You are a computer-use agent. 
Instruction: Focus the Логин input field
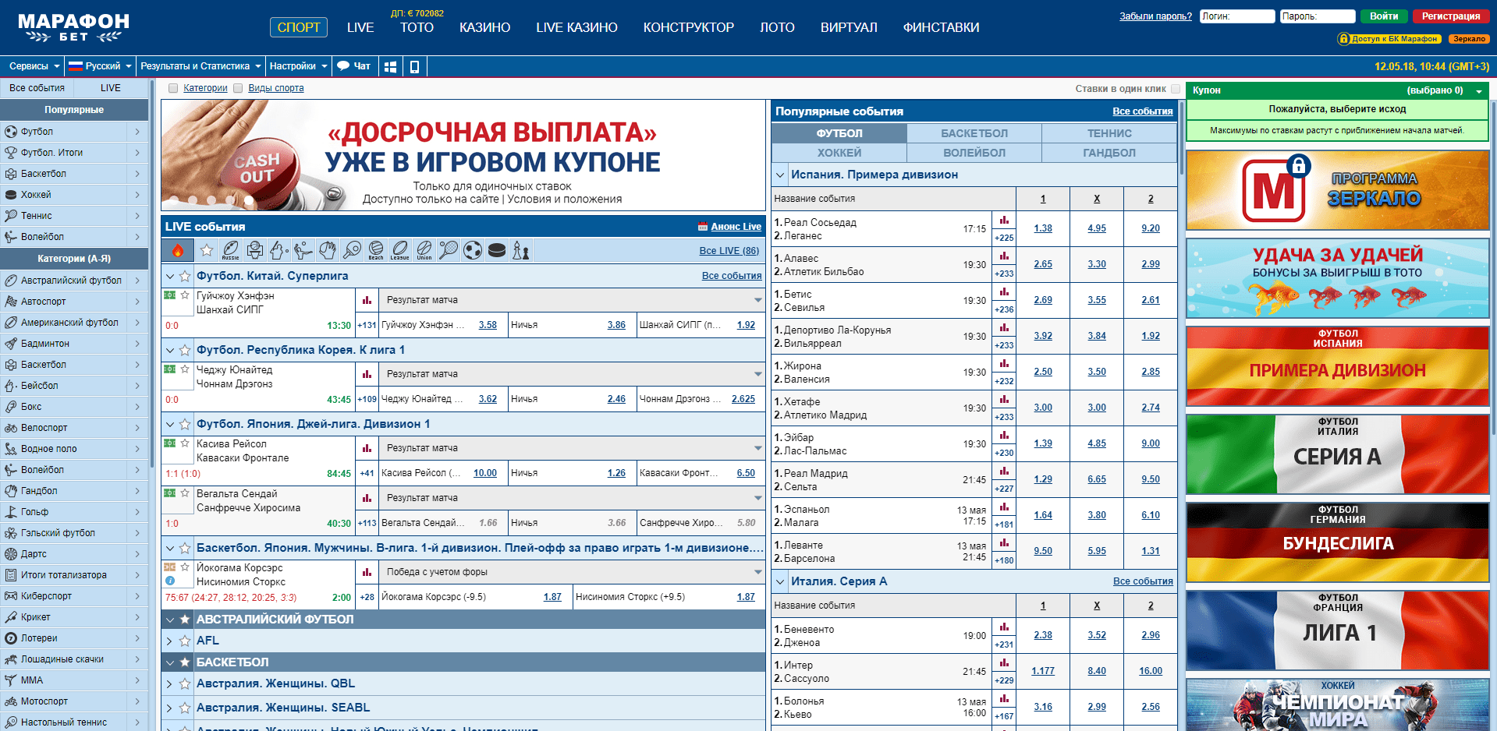[x=1237, y=16]
